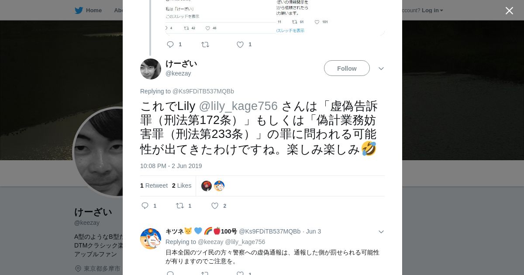Image resolution: width=524 pixels, height=275 pixels.
Task: Open けーざい profile avatar in tweet
Action: click(151, 69)
